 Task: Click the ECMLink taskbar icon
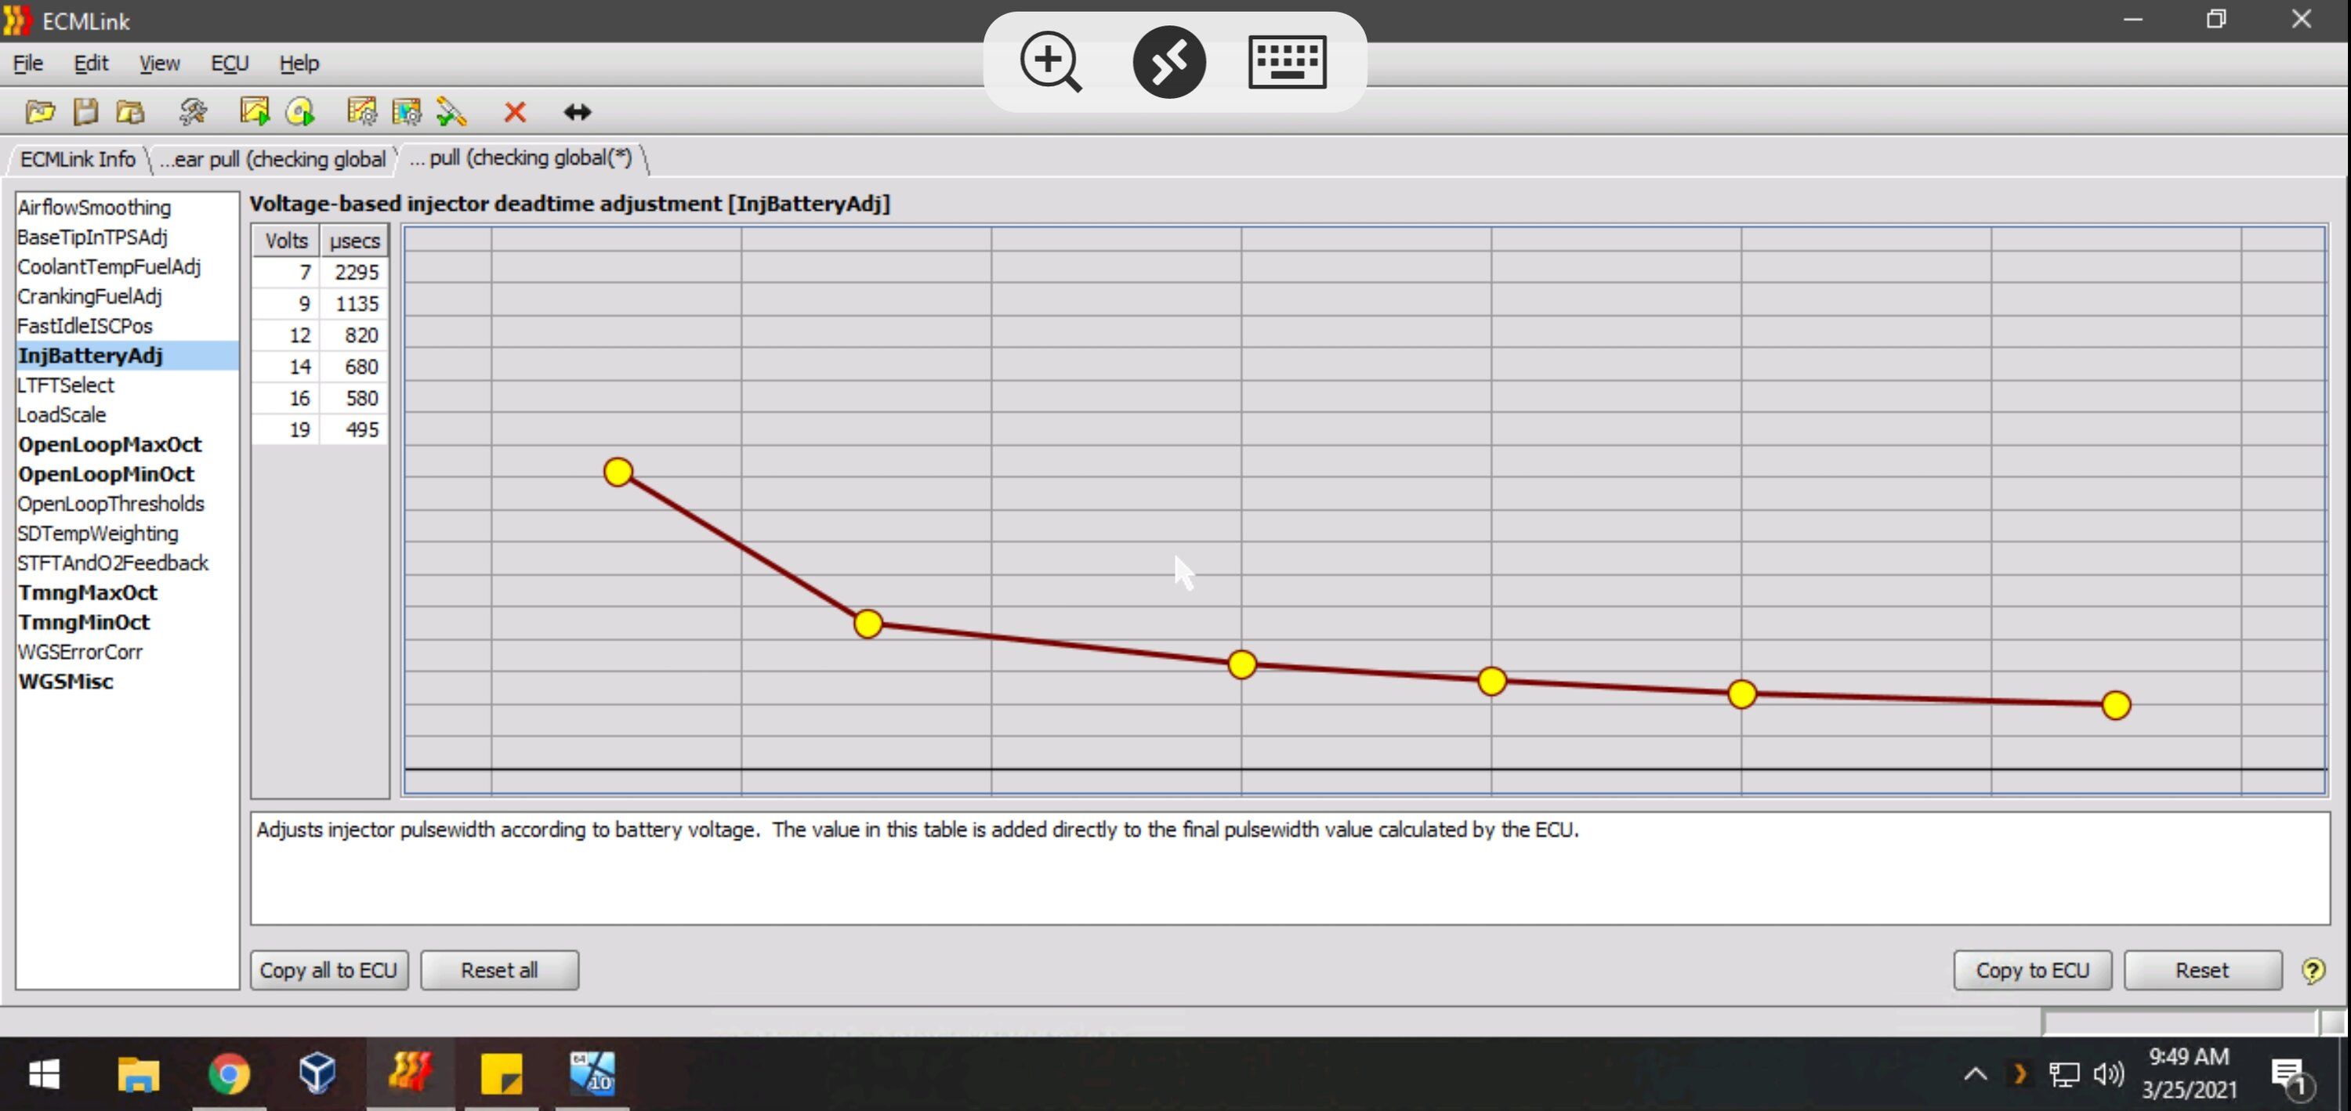click(410, 1072)
